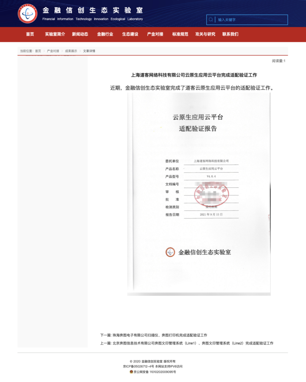Screen dimensions: 306x382
Task: Click the article title about 上海道客网络科技
Action: click(194, 75)
